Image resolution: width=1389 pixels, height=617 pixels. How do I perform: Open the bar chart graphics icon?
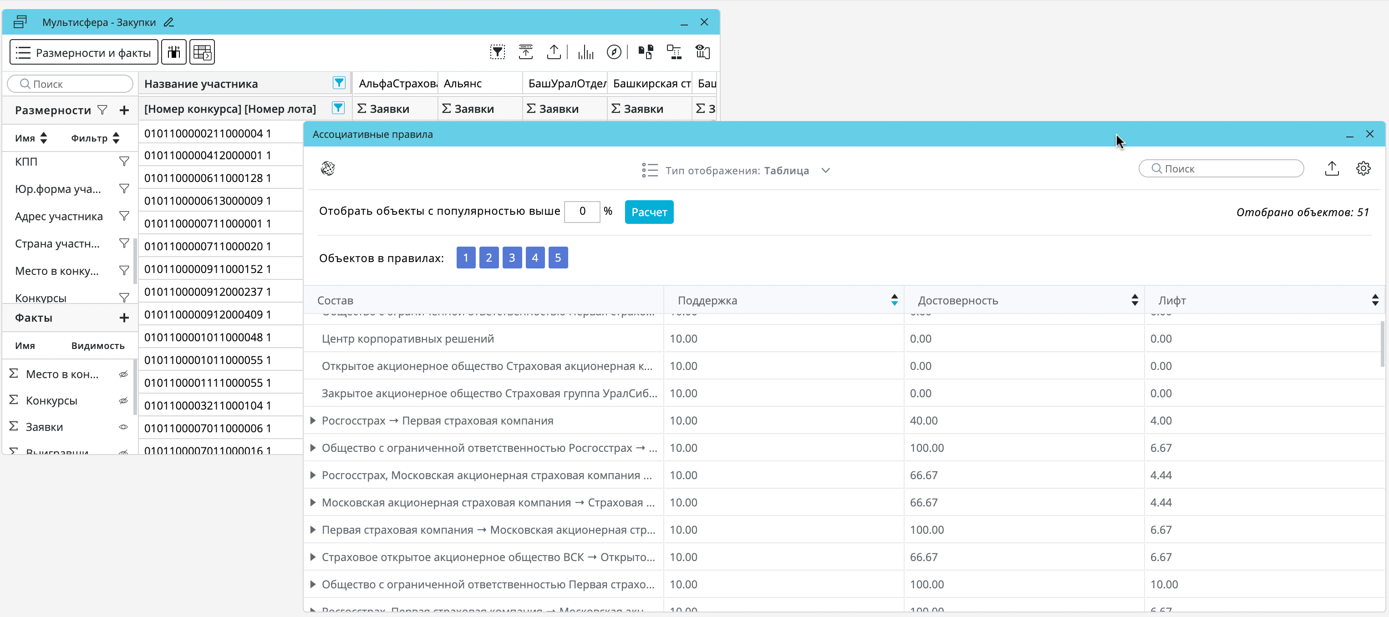point(585,52)
